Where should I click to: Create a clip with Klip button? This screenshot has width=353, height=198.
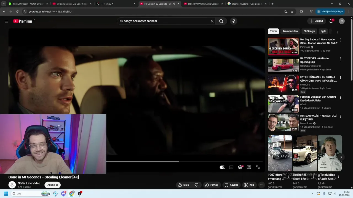(x=249, y=185)
